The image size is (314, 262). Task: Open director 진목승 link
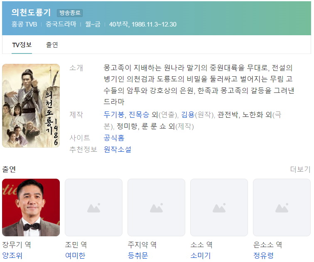(139, 114)
